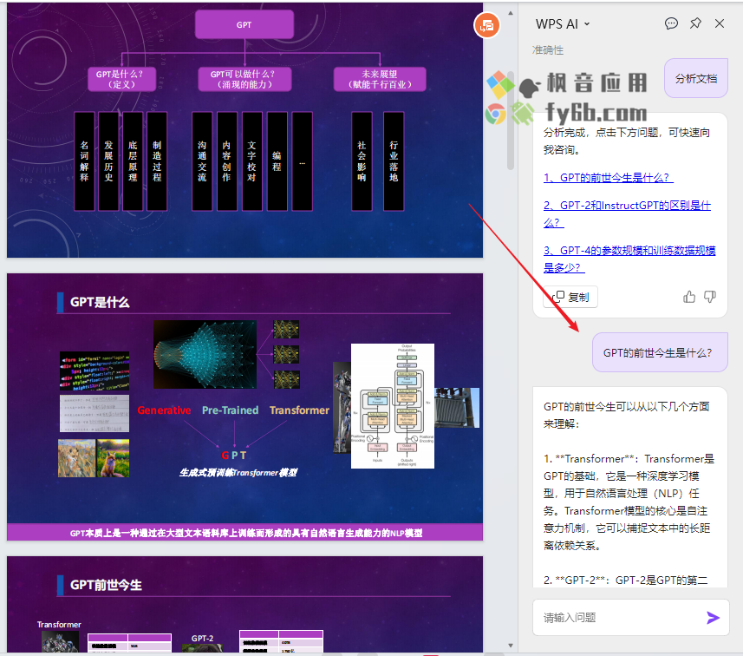
Task: Click the orange Transformer text
Action: pyautogui.click(x=299, y=410)
